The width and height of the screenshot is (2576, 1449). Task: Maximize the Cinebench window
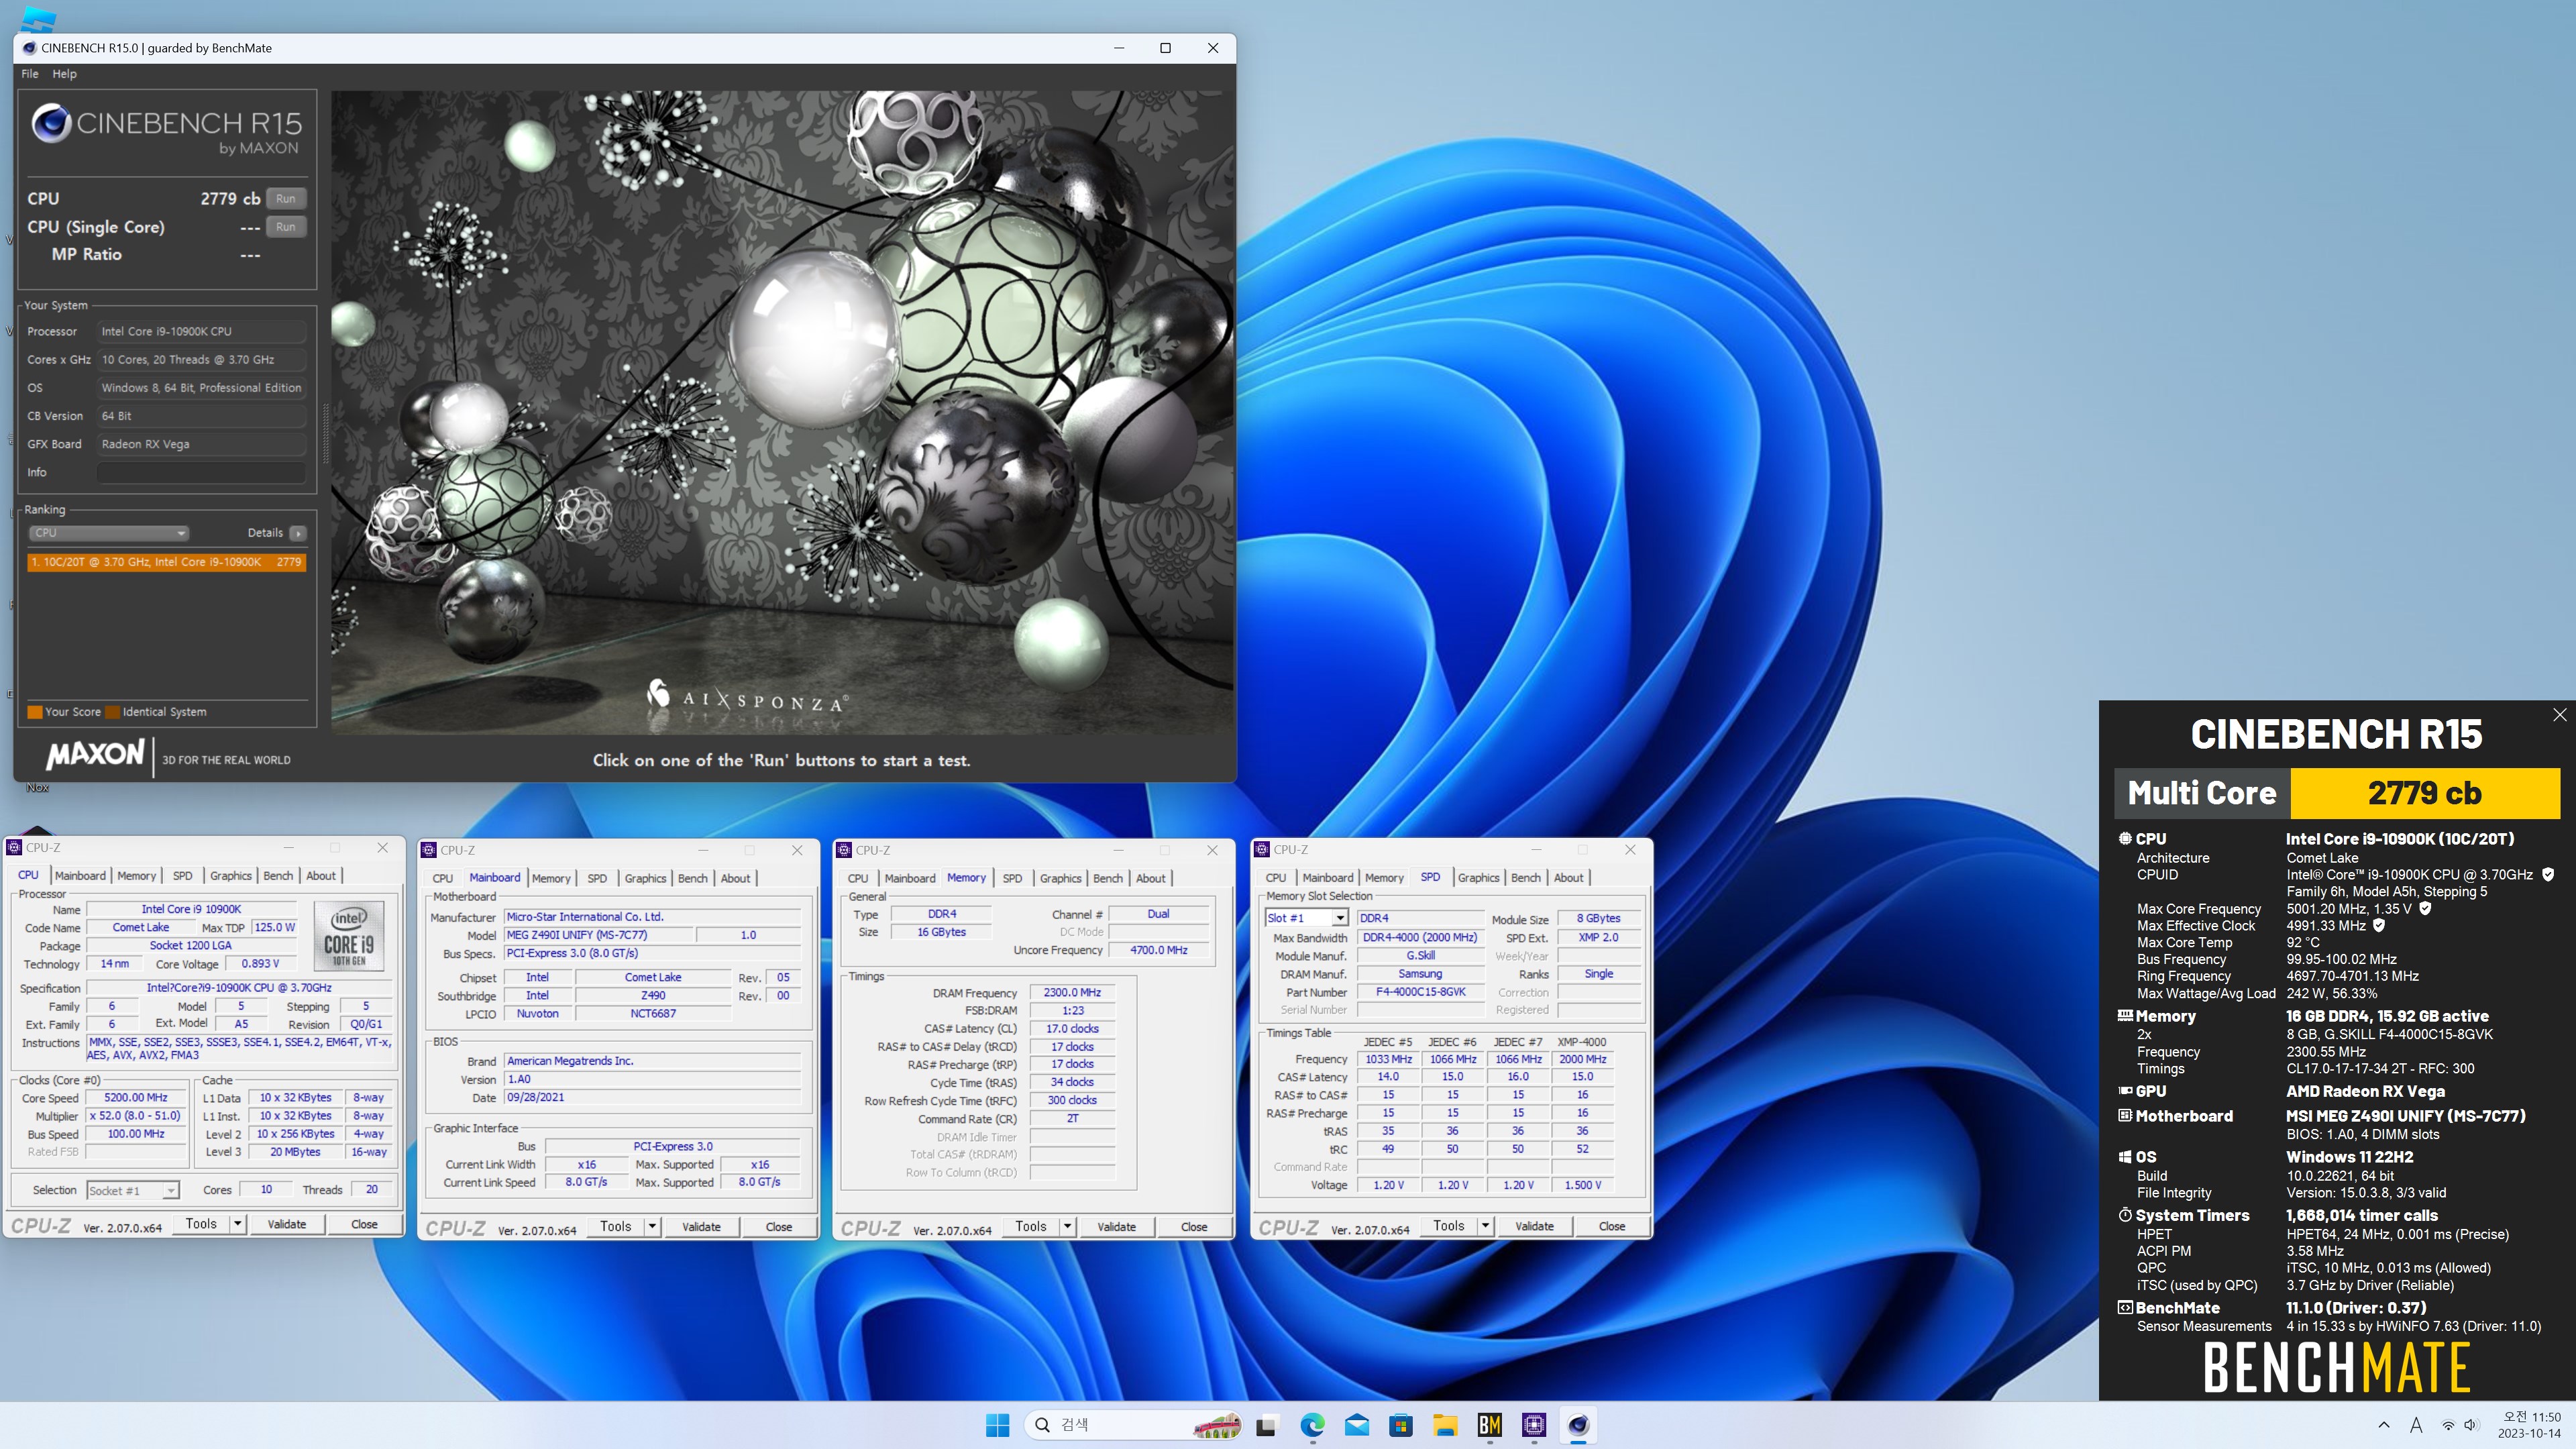(1165, 48)
